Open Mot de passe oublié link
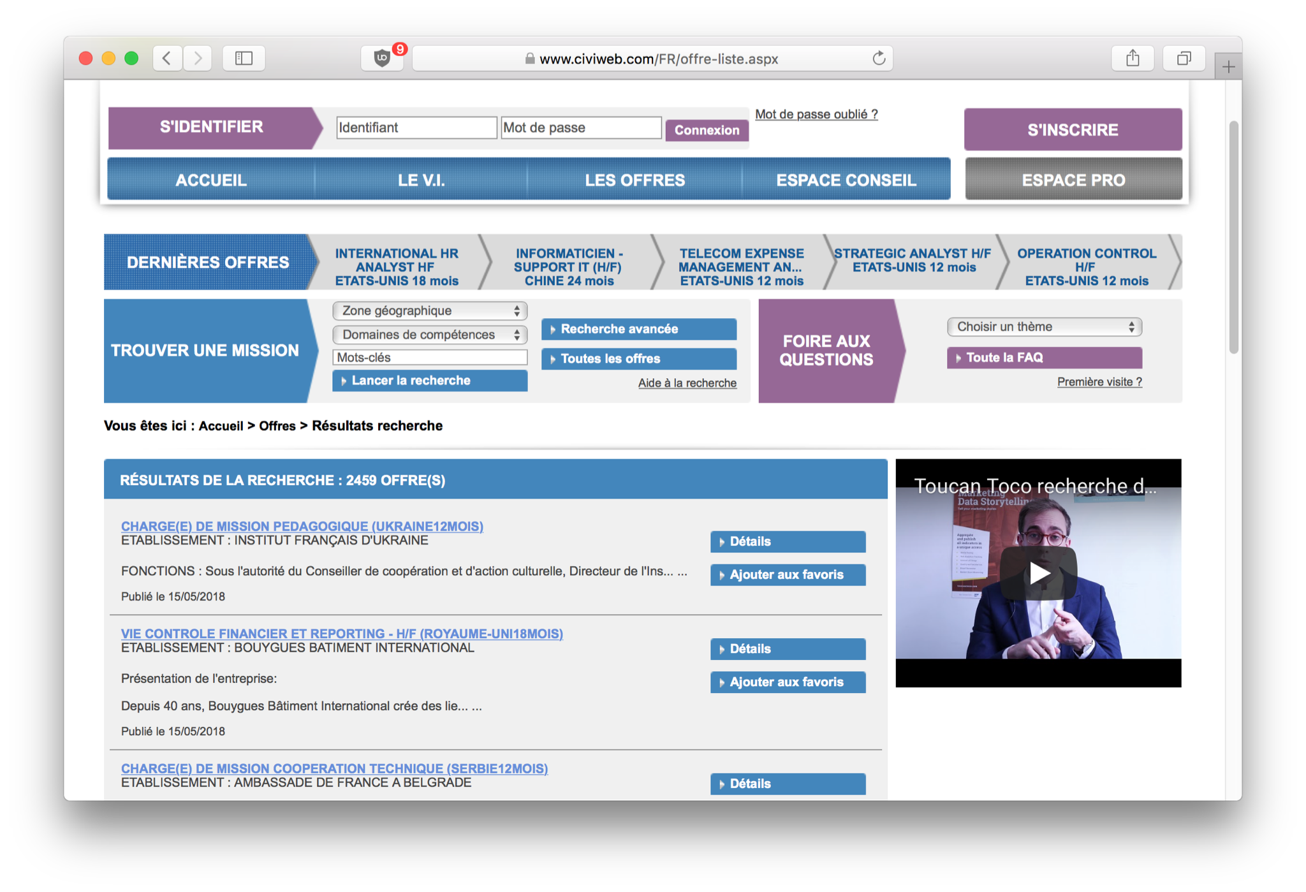This screenshot has width=1306, height=892. click(816, 114)
